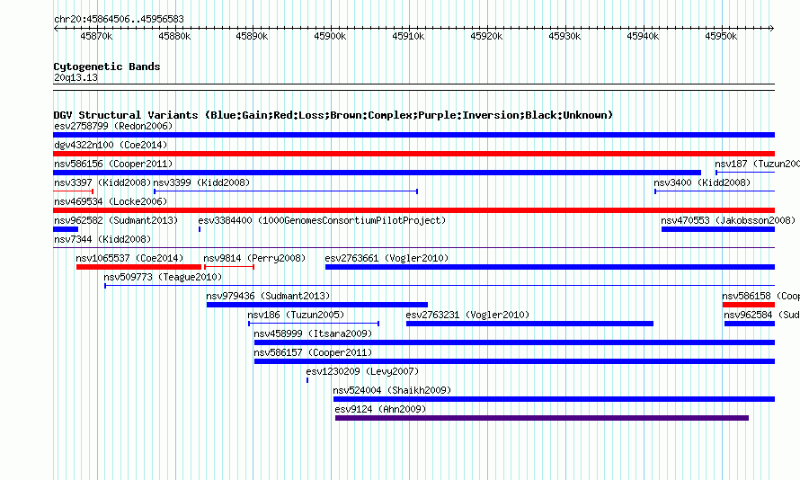Open the 'nsv586156 (Cooper2011)' label

113,164
